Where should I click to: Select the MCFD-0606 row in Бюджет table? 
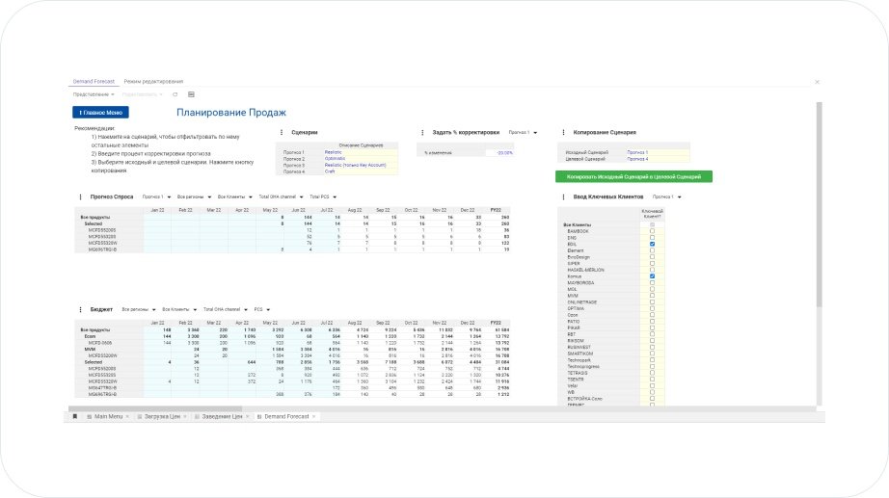(292, 343)
